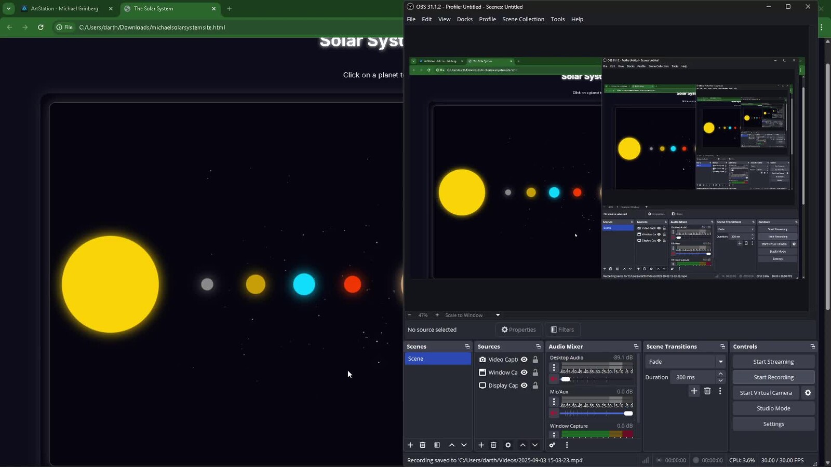Image resolution: width=831 pixels, height=467 pixels.
Task: Toggle visibility of Display Capture source
Action: coord(524,386)
